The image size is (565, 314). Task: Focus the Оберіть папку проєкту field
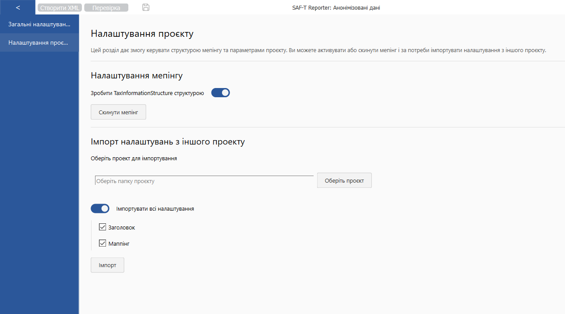tap(204, 180)
